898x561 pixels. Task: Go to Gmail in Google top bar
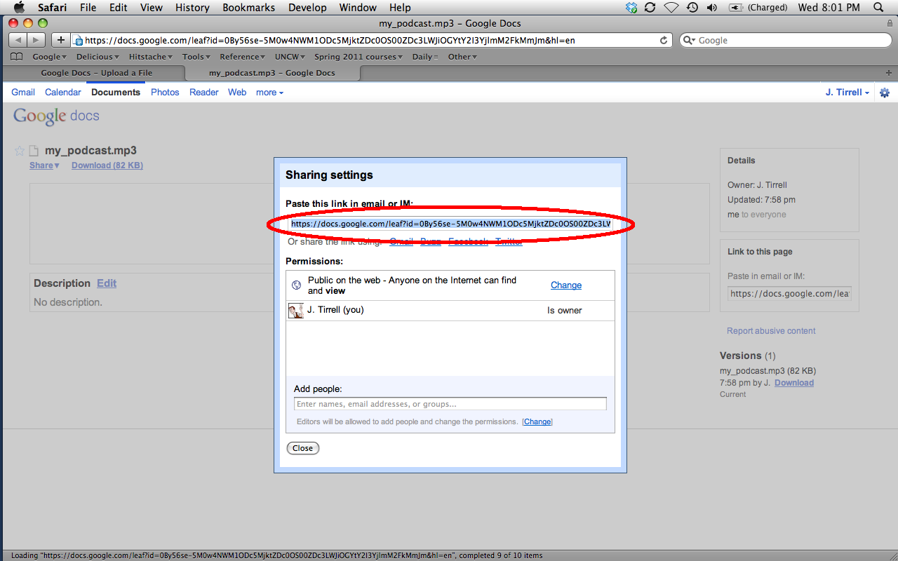coord(23,93)
